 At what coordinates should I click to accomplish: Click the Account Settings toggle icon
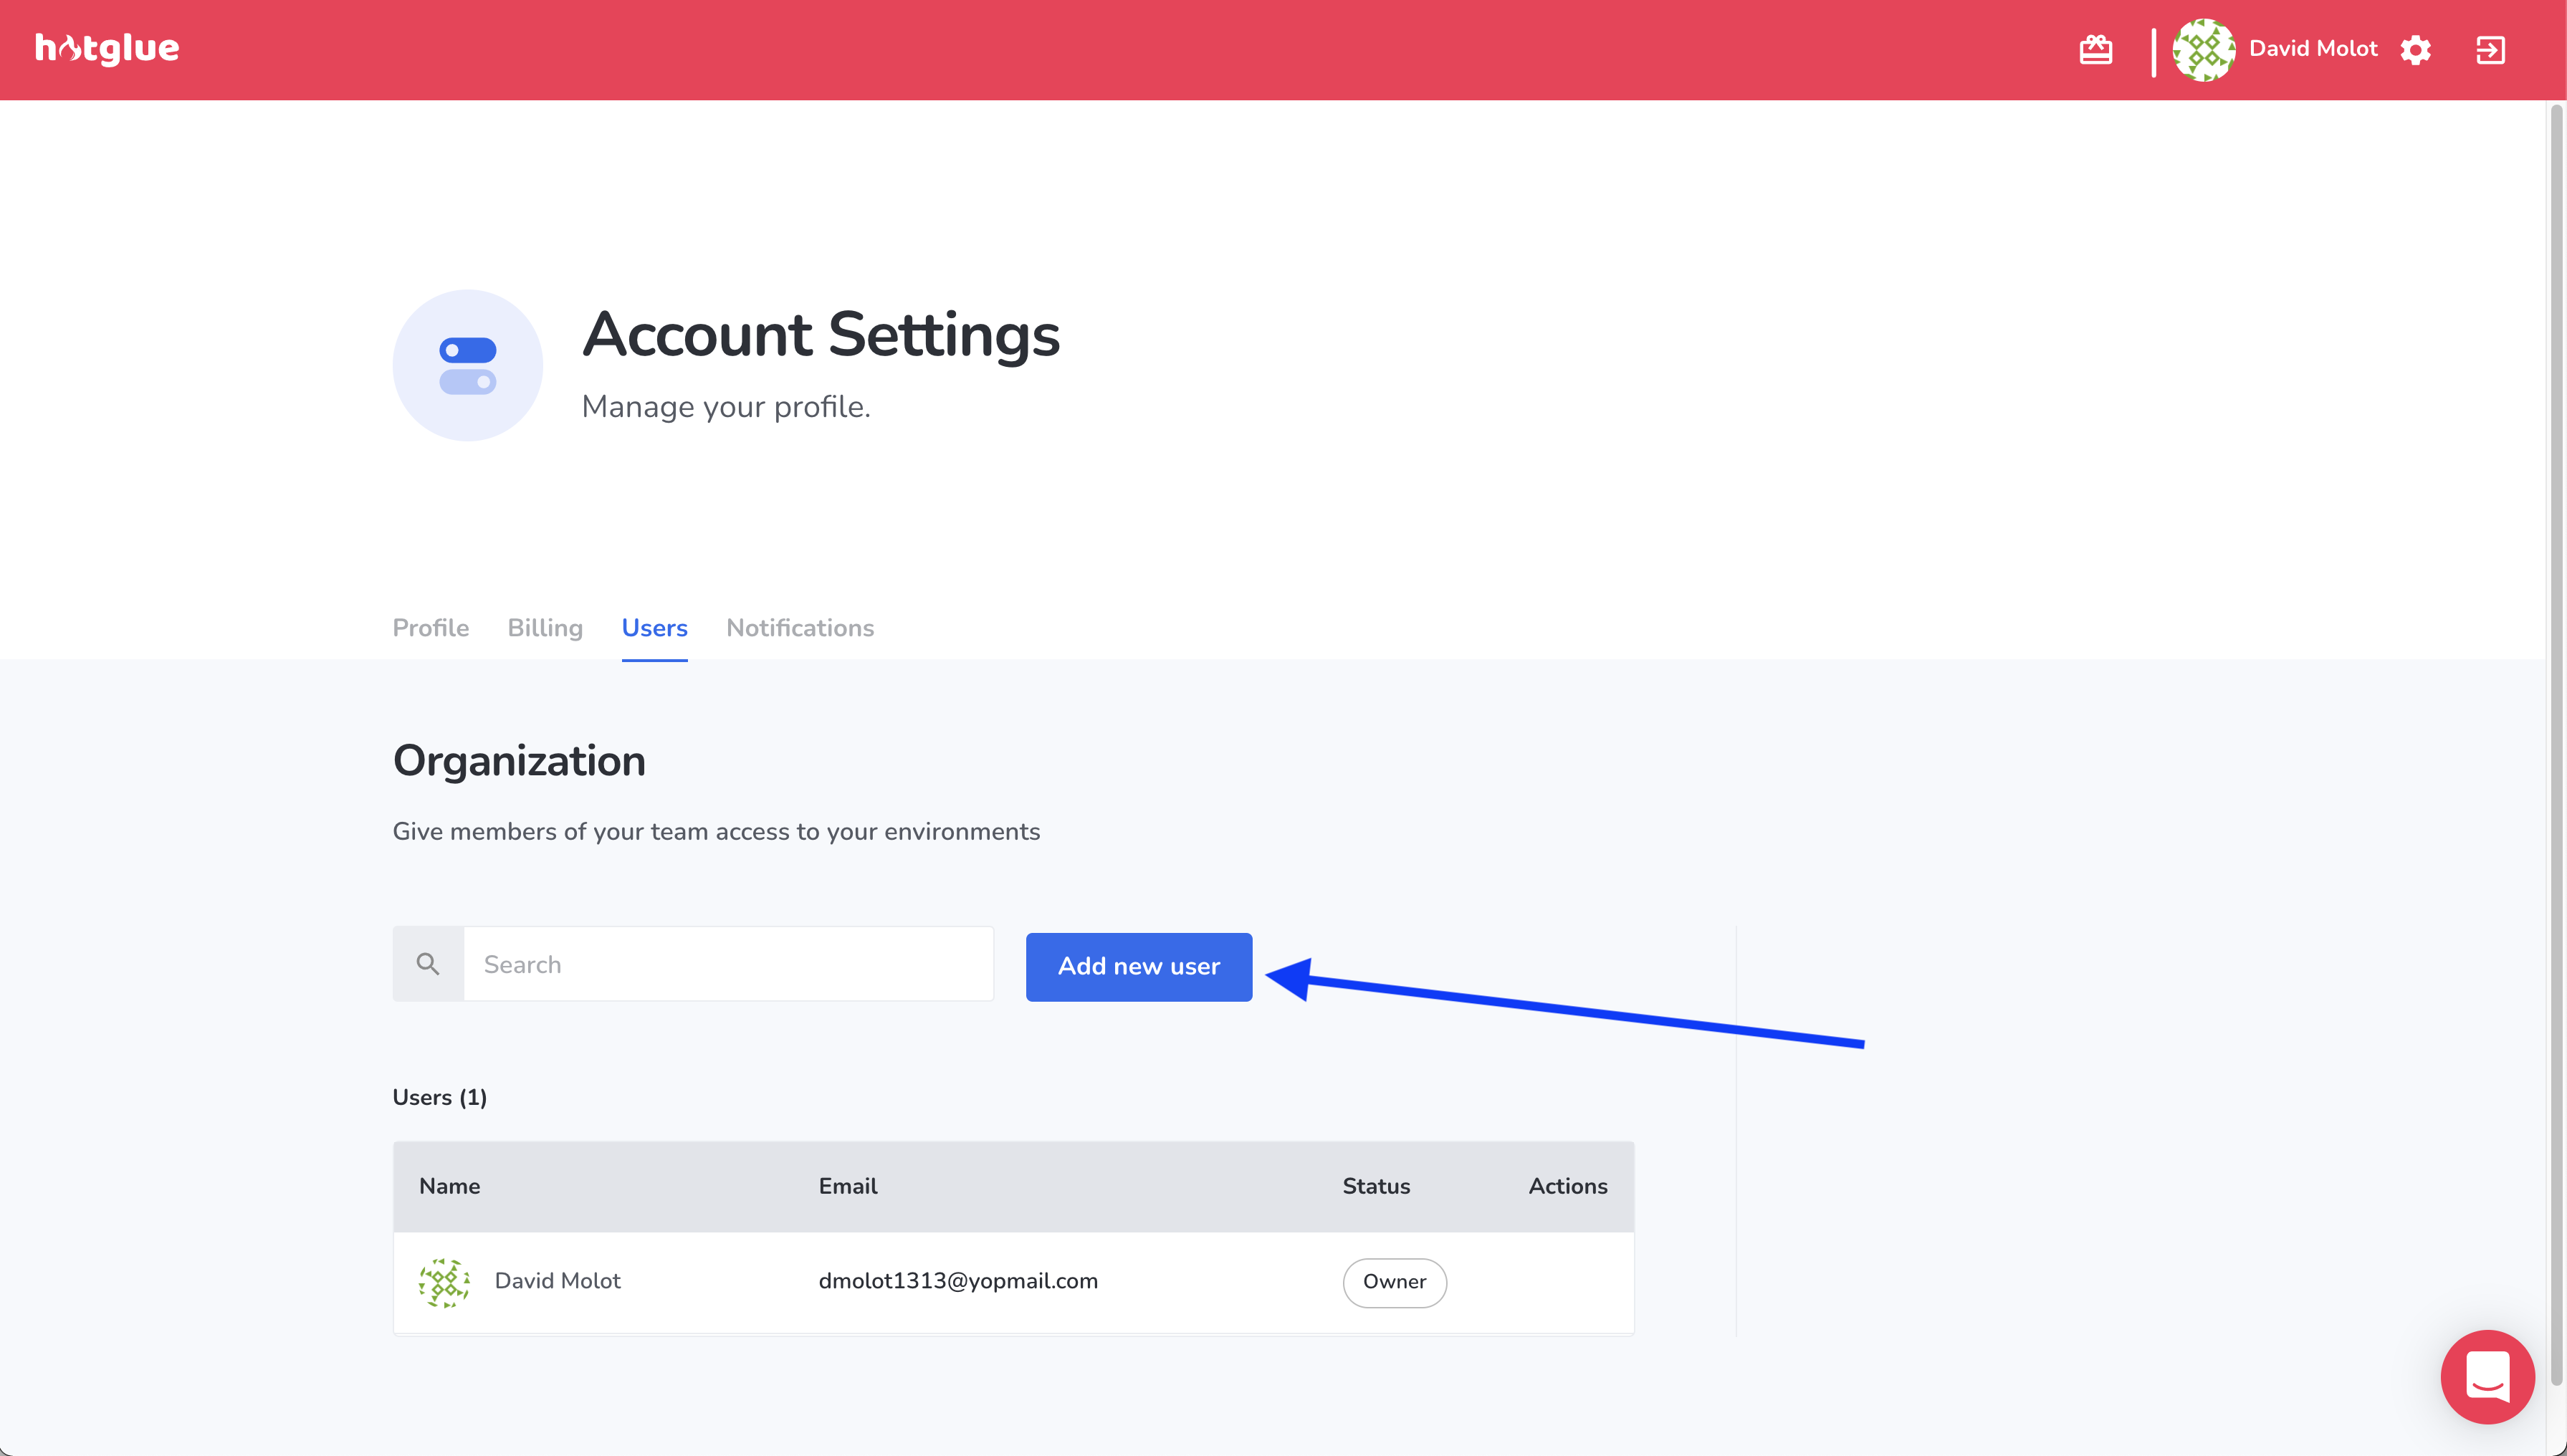pos(468,366)
